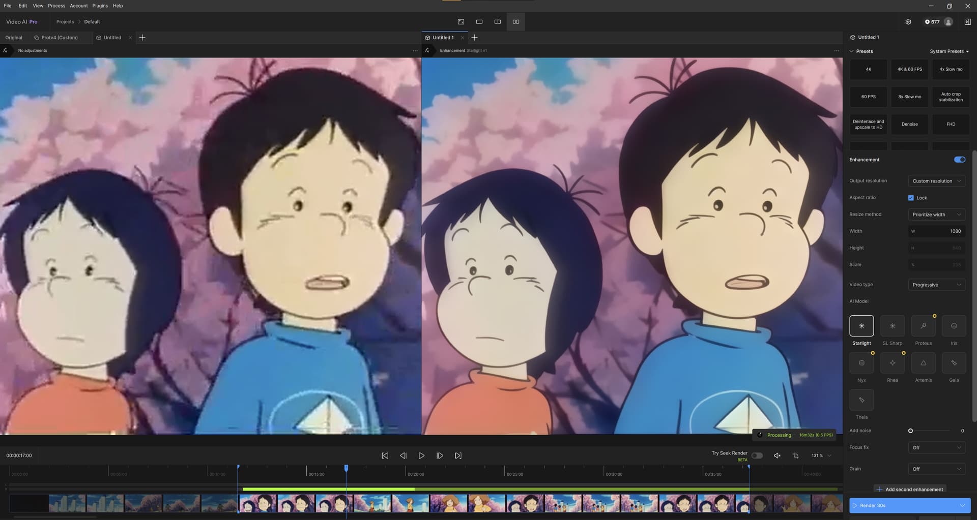Disable the Enhancement toggle
This screenshot has height=520, width=977.
959,160
